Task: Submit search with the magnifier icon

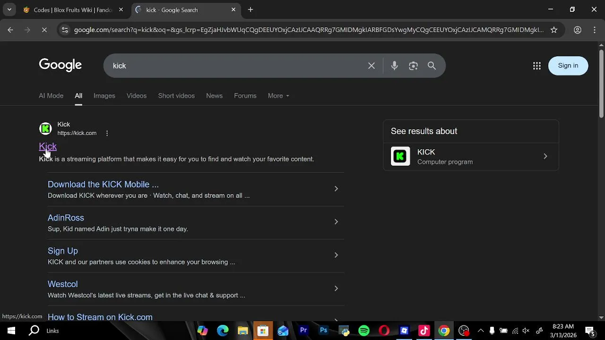Action: pyautogui.click(x=432, y=66)
